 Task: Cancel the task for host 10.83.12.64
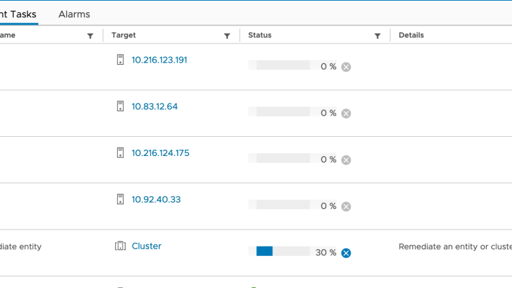346,114
